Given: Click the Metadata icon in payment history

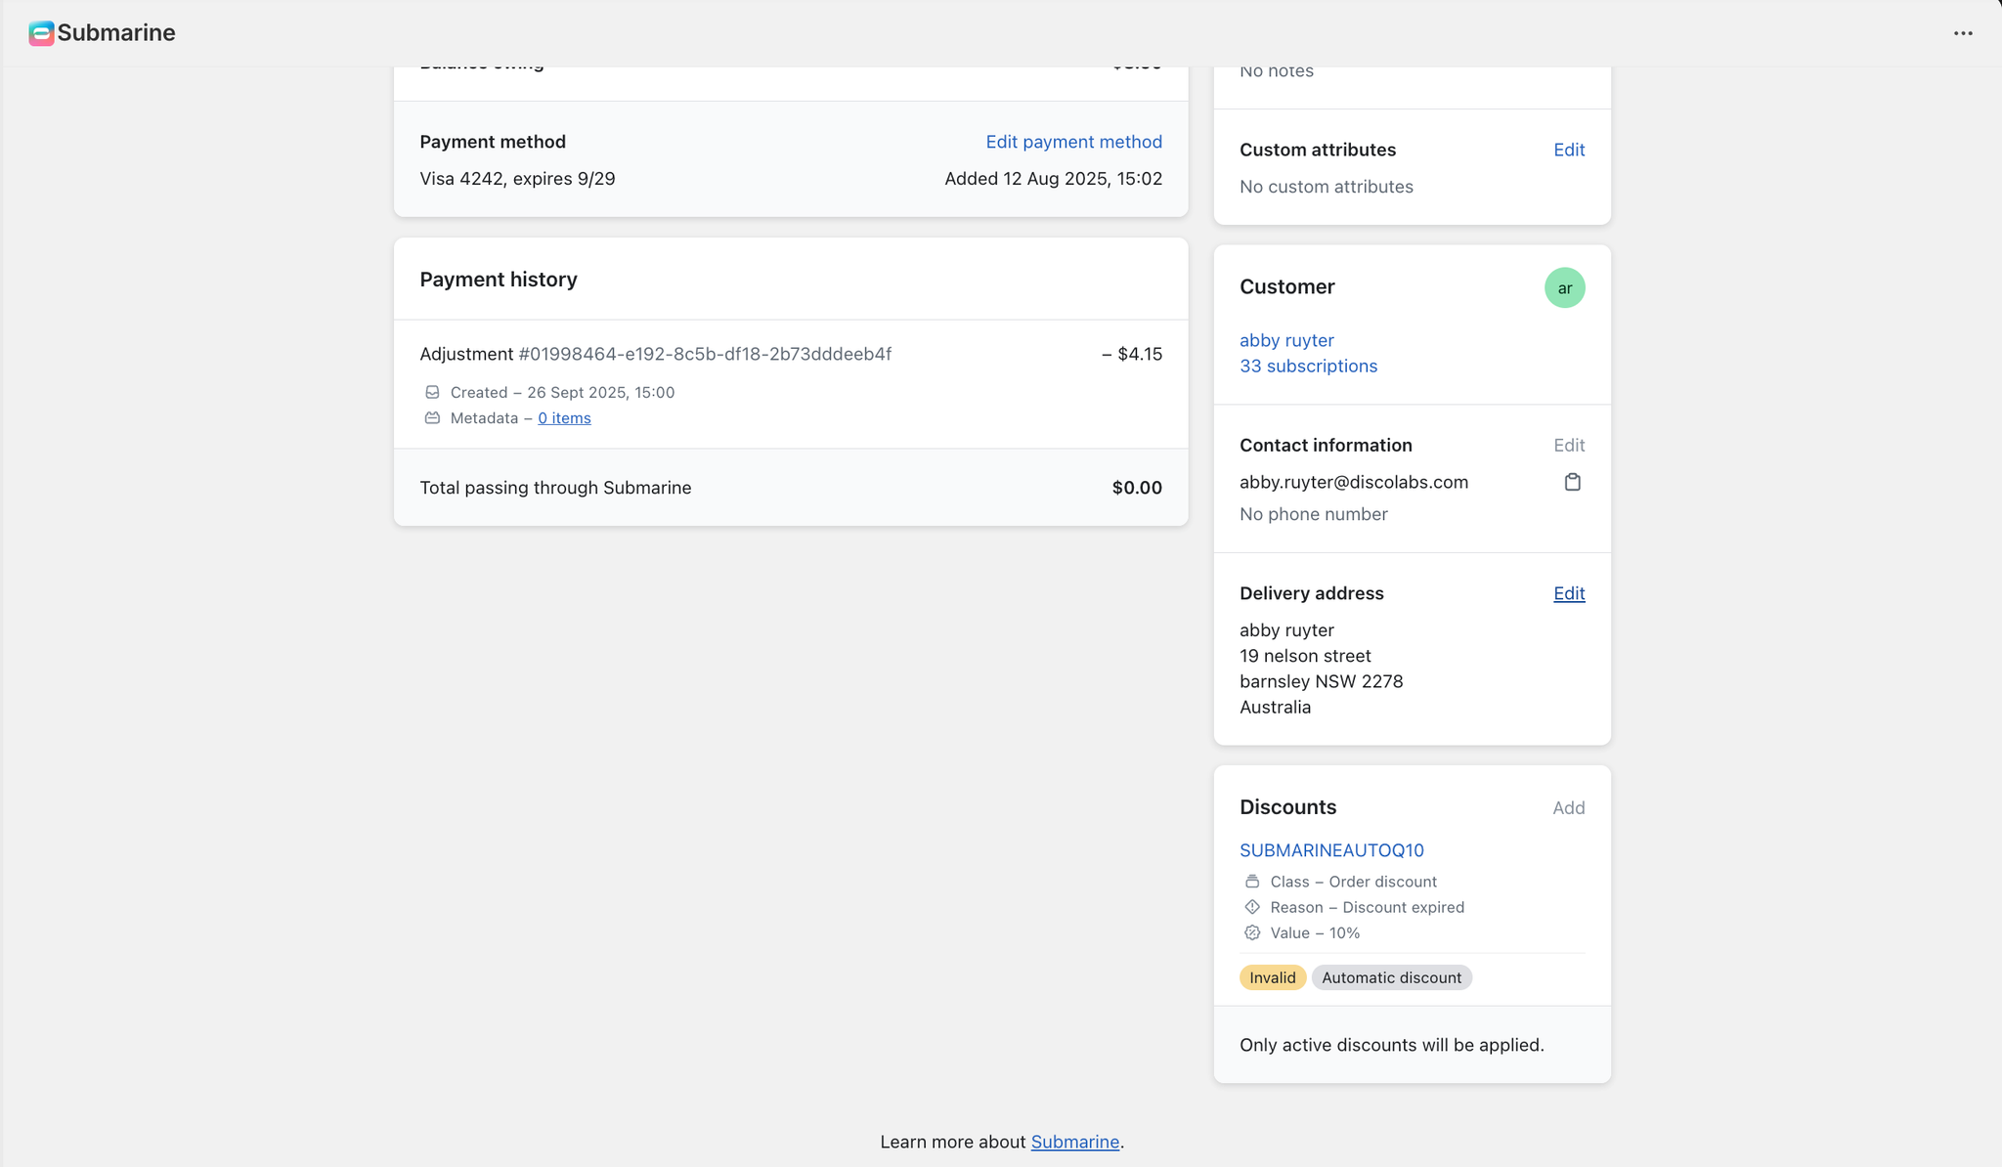Looking at the screenshot, I should coord(432,418).
